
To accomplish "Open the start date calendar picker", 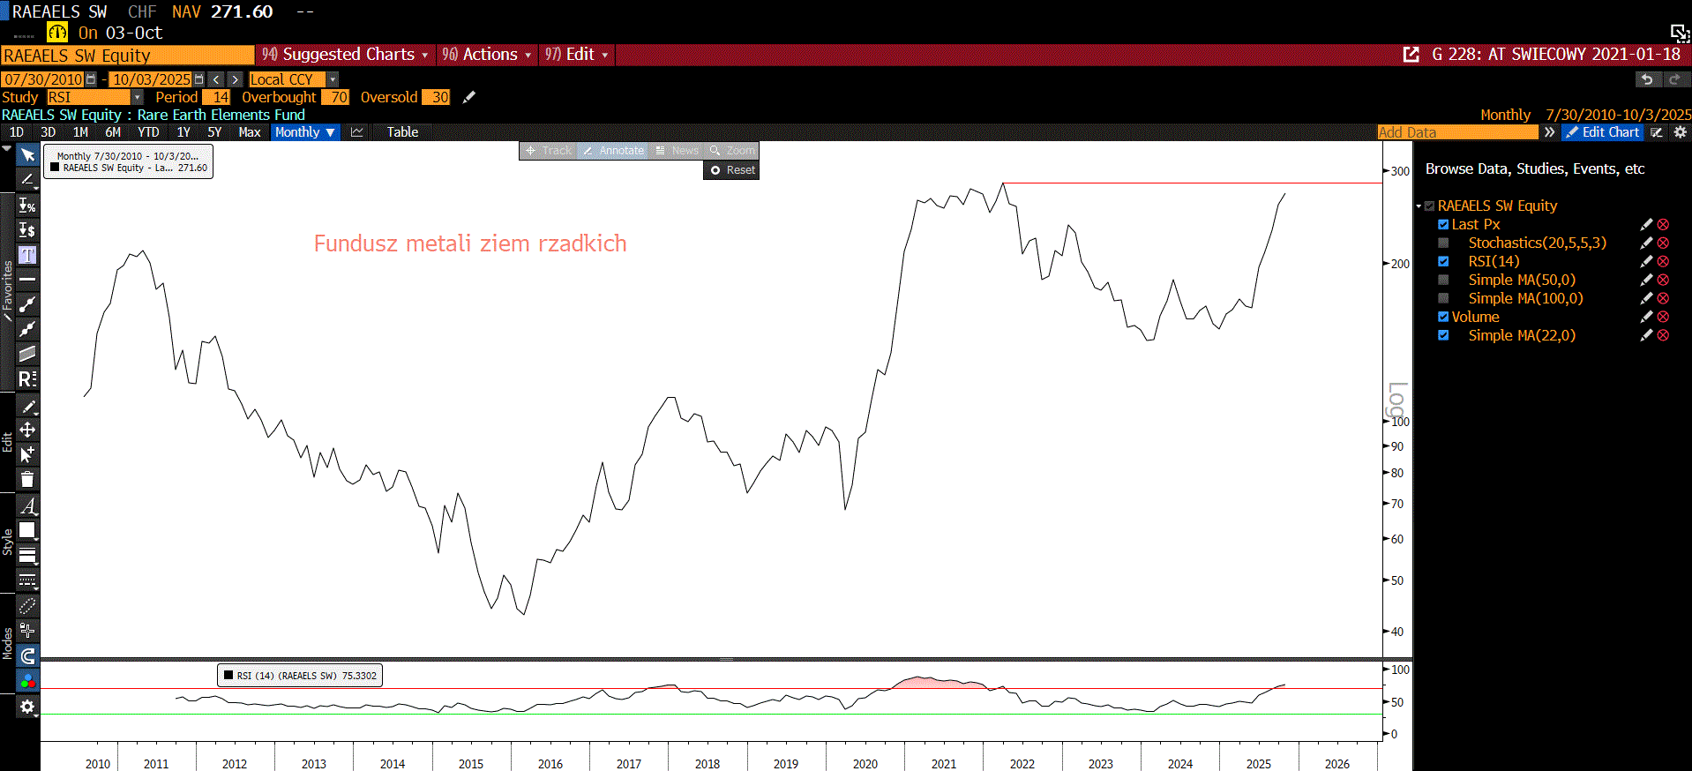I will 91,79.
